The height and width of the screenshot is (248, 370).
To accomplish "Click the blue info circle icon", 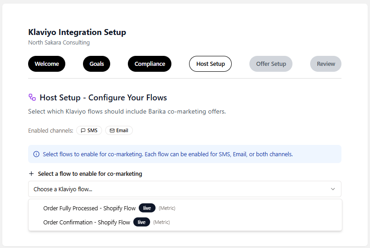I will pos(36,154).
